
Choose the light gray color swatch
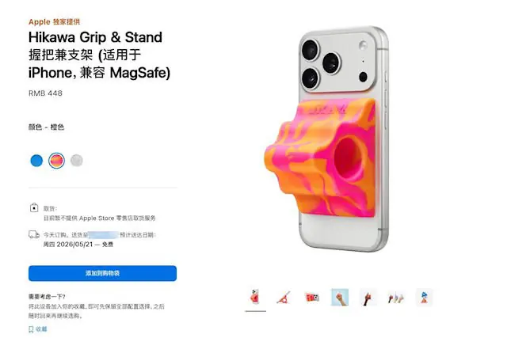(x=77, y=161)
